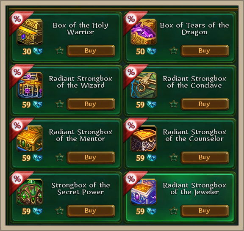Select the Box of Tears of the Dragon icon
Image resolution: width=244 pixels, height=231 pixels.
(144, 32)
